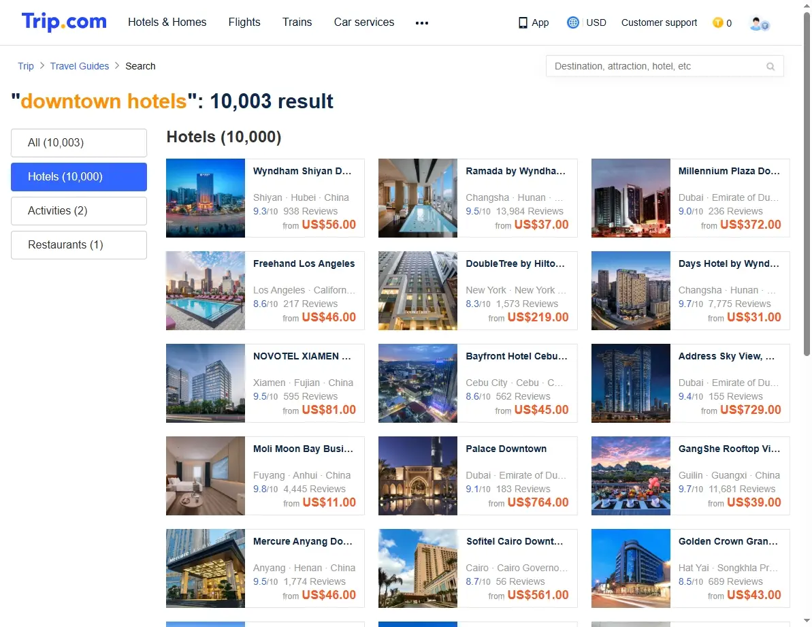
Task: Open Wyndham Shiyan hotel thumbnail
Action: point(206,198)
